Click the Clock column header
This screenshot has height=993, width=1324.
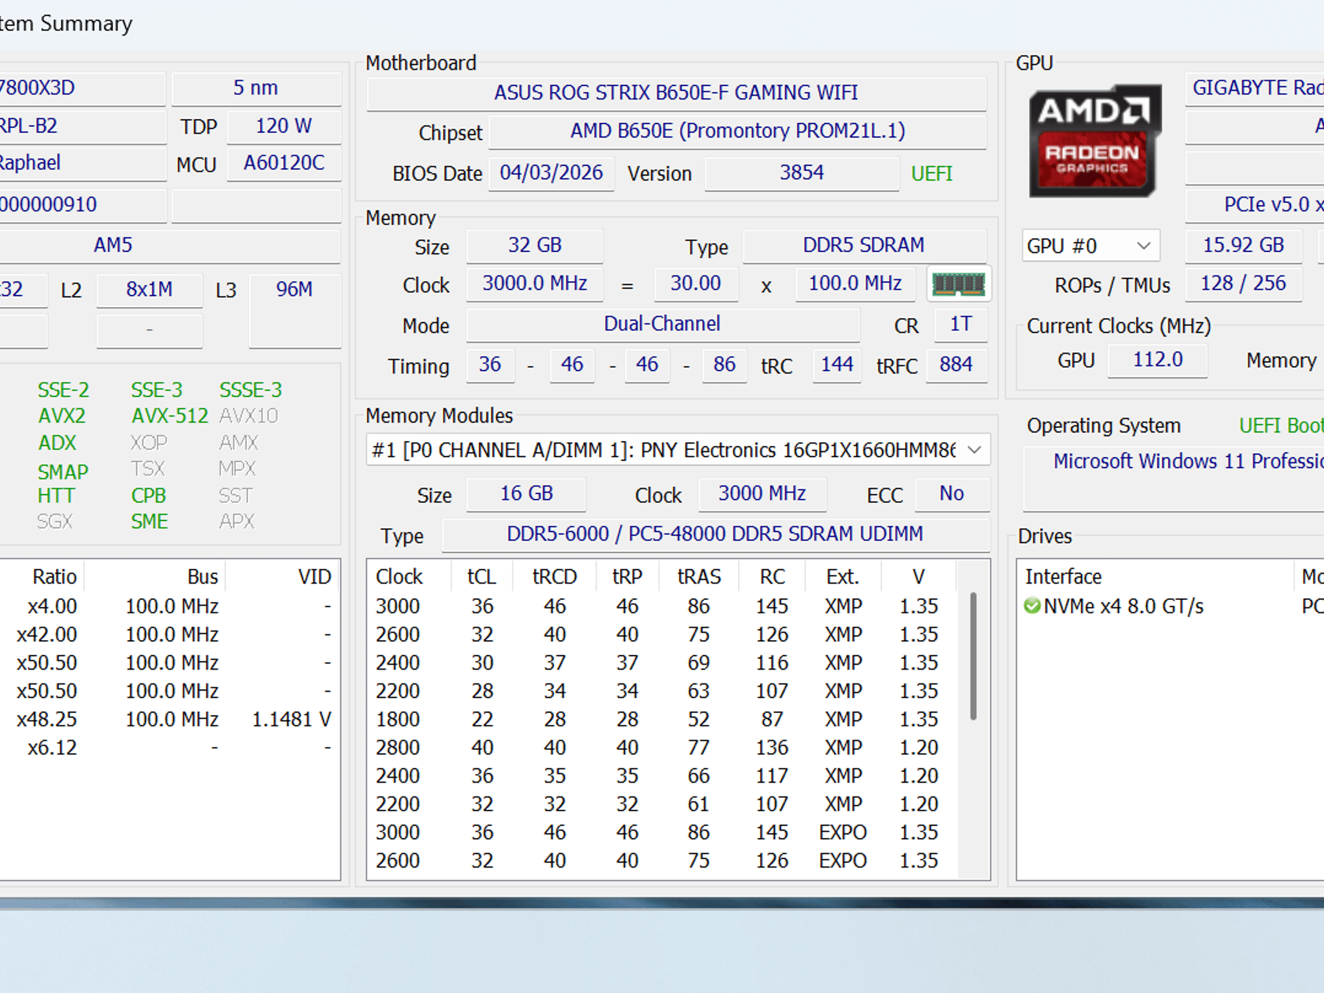(x=400, y=577)
